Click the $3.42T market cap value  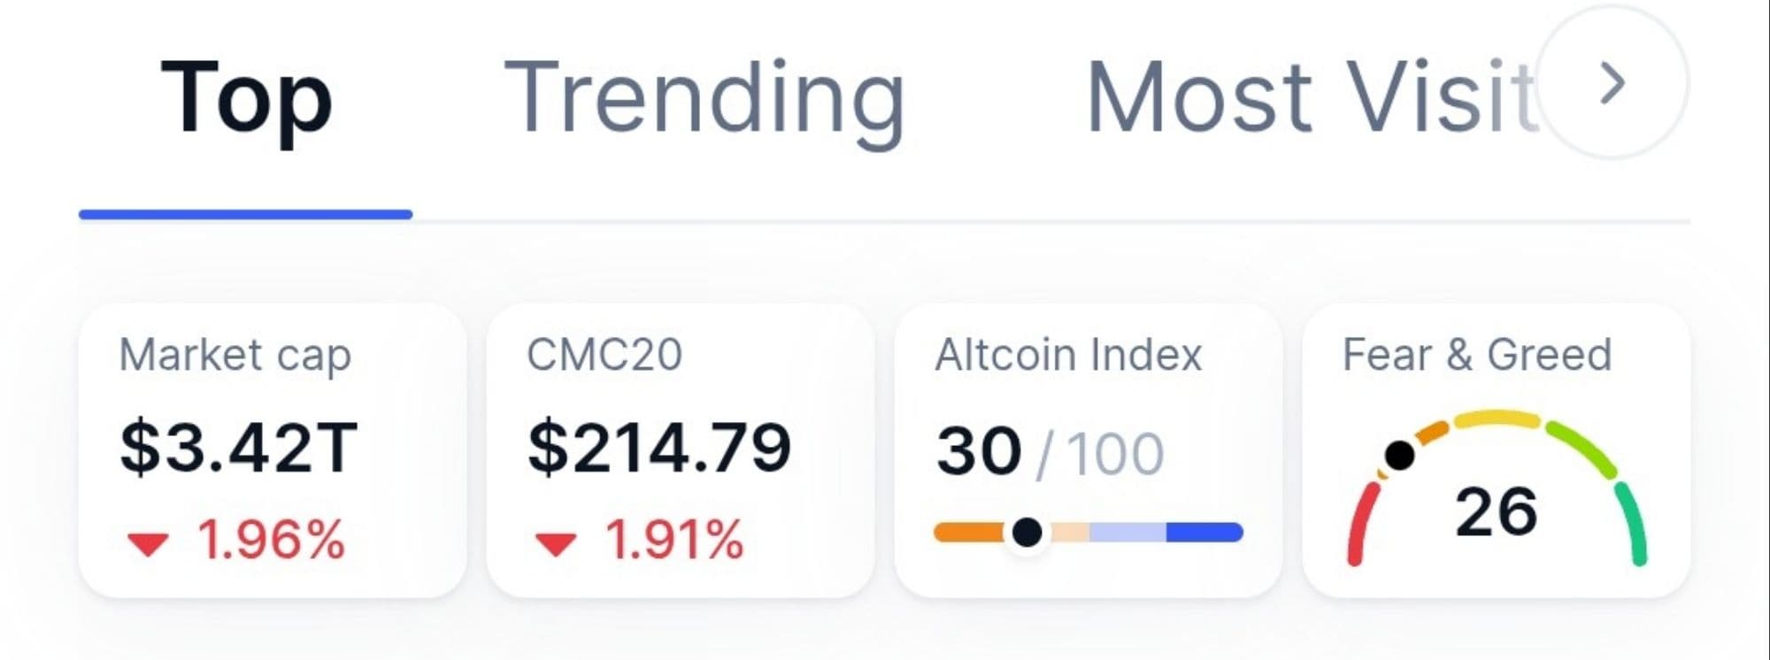(238, 449)
